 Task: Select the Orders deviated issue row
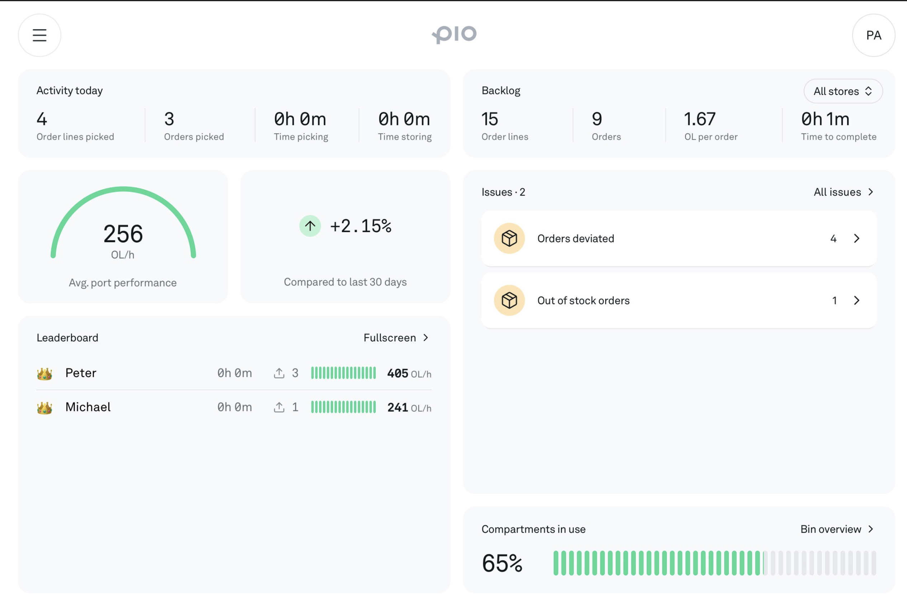[x=679, y=238]
